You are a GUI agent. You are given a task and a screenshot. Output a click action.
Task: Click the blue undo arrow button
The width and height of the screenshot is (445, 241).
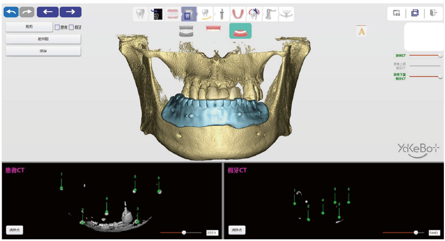point(11,12)
